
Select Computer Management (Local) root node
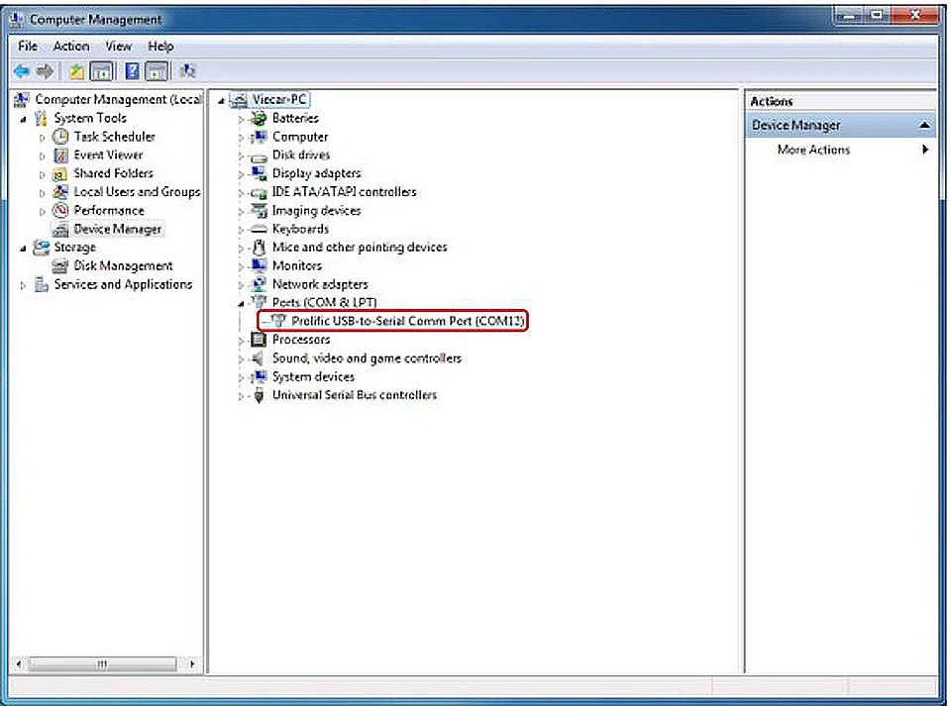(x=118, y=99)
